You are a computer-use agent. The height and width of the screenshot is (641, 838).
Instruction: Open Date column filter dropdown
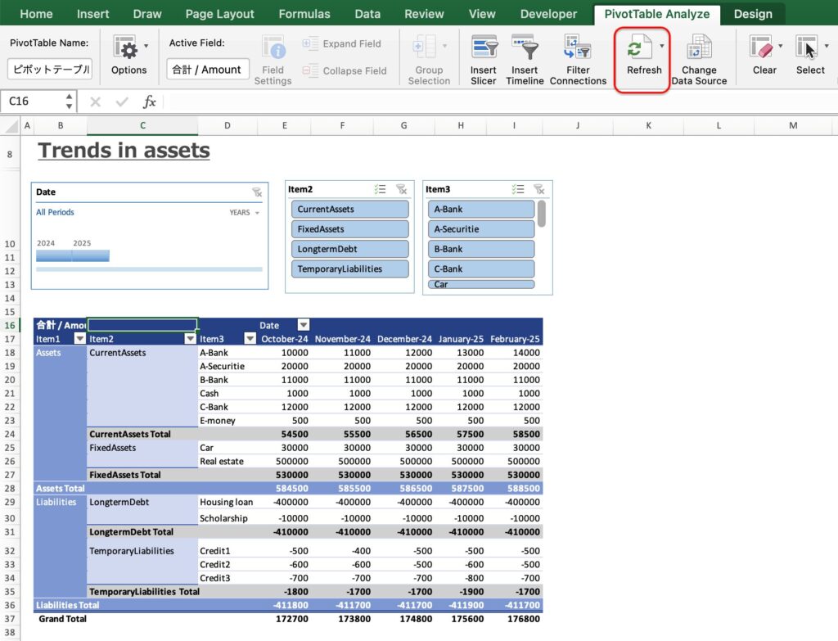tap(303, 324)
